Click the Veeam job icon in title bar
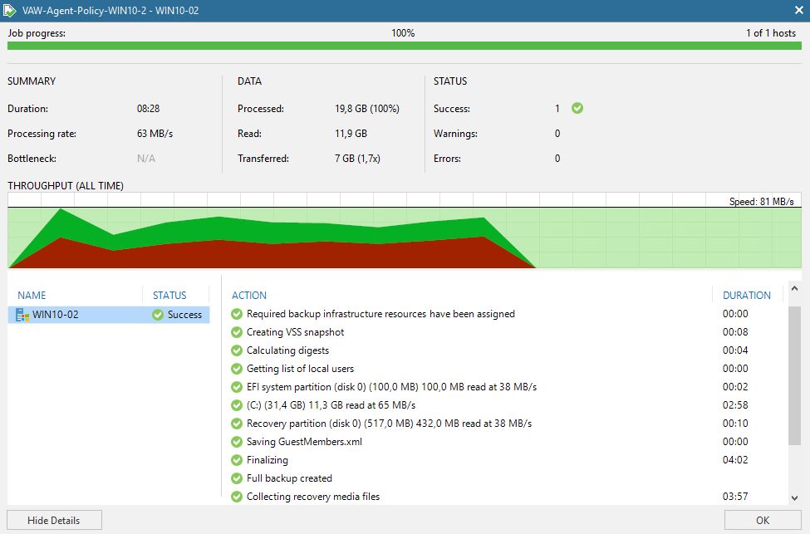The width and height of the screenshot is (810, 534). coord(10,10)
